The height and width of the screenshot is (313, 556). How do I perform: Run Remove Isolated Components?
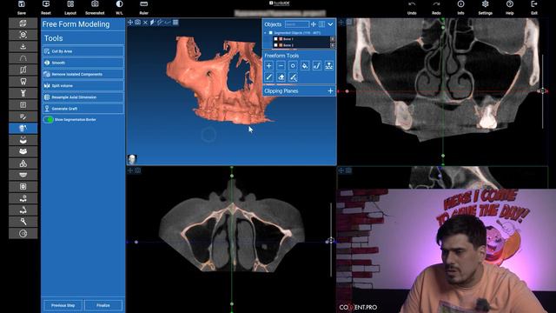83,74
